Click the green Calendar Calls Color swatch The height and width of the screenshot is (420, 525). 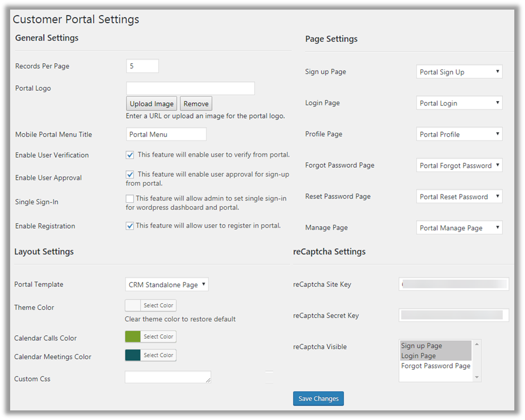coord(133,336)
